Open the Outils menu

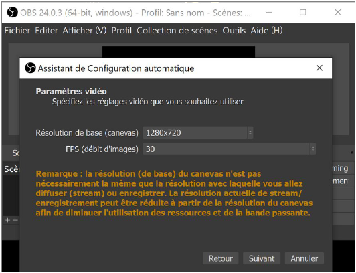tap(234, 30)
